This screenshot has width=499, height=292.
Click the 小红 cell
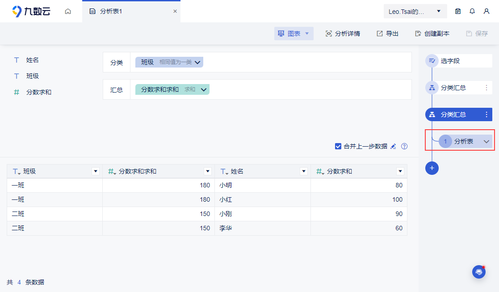coord(263,199)
